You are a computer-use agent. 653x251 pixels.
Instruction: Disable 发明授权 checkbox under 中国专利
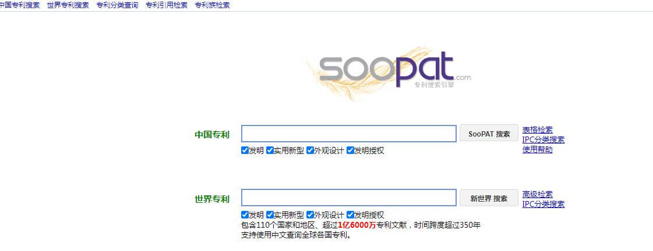coord(351,150)
